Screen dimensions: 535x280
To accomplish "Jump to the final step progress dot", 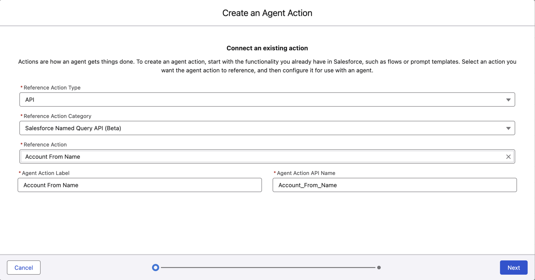I will click(x=379, y=268).
